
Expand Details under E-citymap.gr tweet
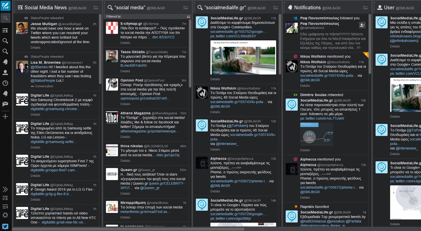(x=125, y=43)
